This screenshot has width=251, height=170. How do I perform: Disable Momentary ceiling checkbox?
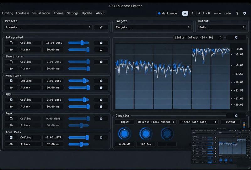coord(11,81)
